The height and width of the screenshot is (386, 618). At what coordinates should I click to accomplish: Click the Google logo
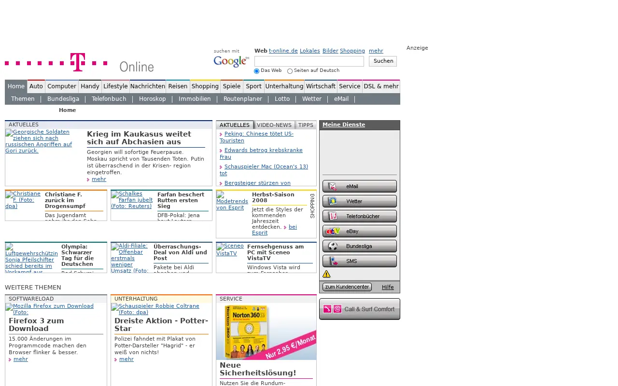(231, 61)
